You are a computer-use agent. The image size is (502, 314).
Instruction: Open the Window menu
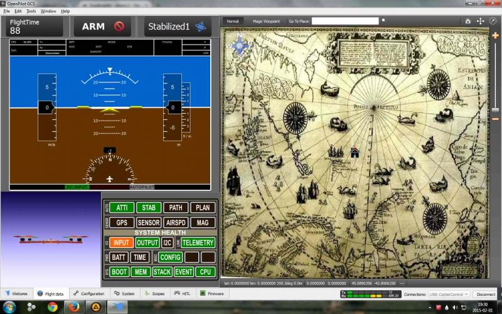click(48, 11)
